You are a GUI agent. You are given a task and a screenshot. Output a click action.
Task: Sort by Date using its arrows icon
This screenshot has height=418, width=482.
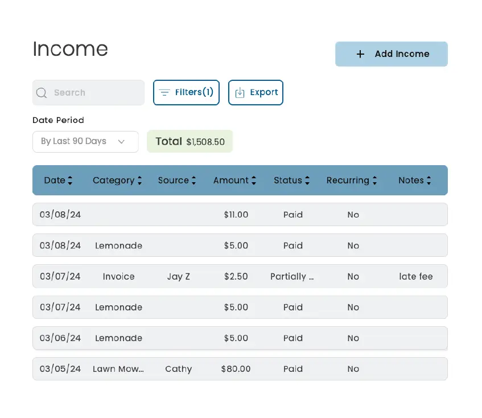pyautogui.click(x=70, y=181)
